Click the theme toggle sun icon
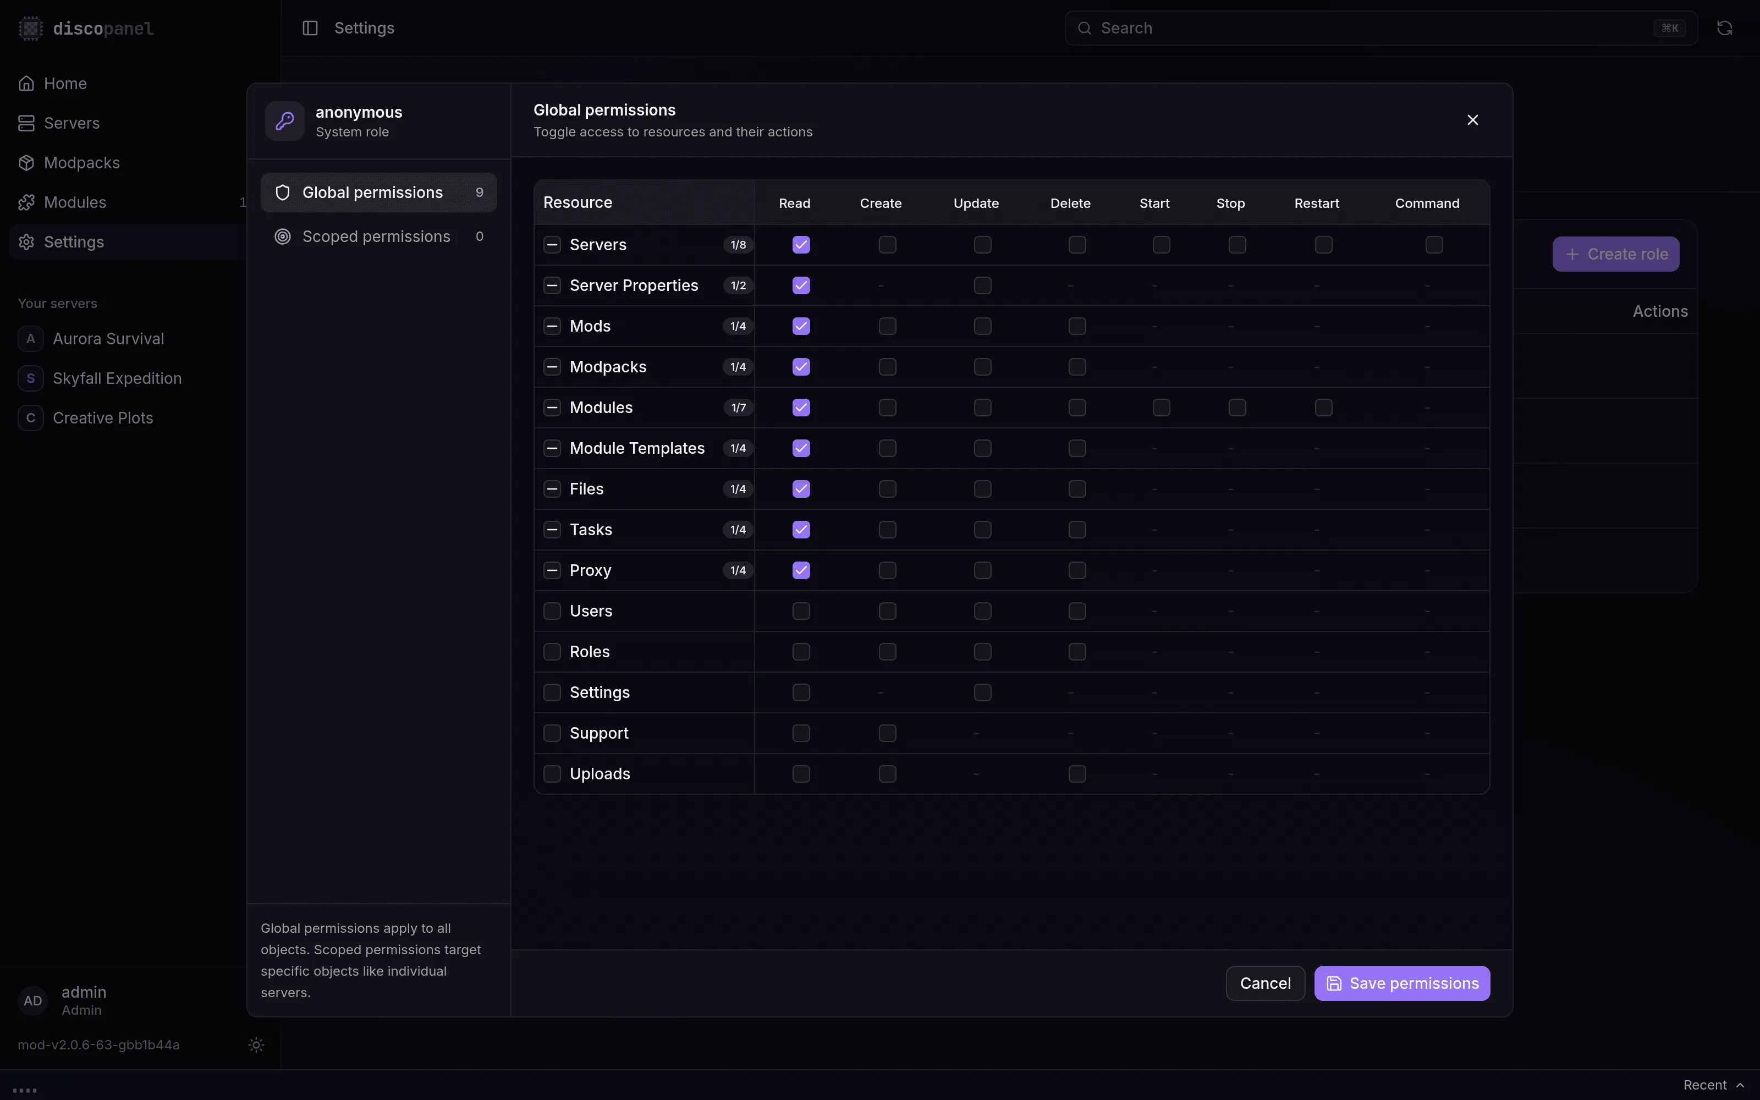The height and width of the screenshot is (1100, 1760). click(256, 1044)
